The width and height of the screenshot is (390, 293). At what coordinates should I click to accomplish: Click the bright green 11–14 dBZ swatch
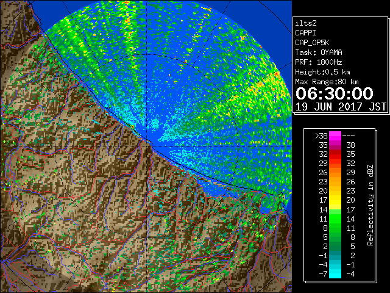pyautogui.click(x=335, y=219)
